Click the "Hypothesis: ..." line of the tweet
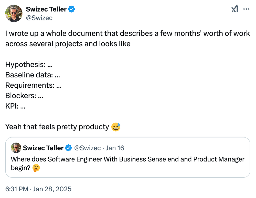This screenshot has width=256, height=198. (29, 64)
